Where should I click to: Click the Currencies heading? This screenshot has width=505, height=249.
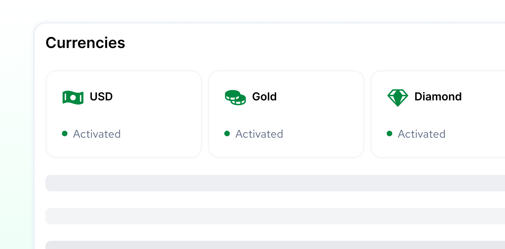[85, 43]
